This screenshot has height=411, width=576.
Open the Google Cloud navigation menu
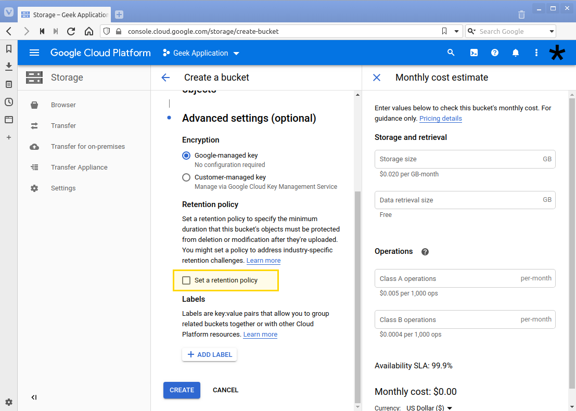pos(34,52)
